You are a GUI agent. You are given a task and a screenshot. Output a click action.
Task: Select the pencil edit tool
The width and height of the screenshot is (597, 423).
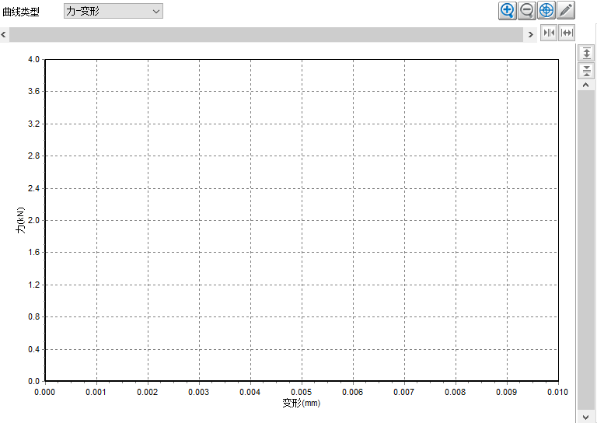coord(566,10)
